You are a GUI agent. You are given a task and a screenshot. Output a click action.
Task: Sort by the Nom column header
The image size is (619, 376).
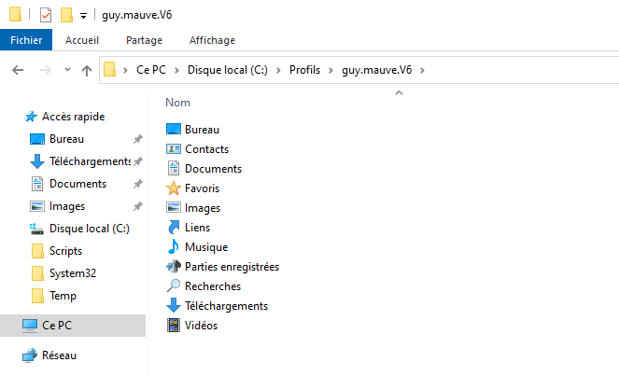point(177,103)
